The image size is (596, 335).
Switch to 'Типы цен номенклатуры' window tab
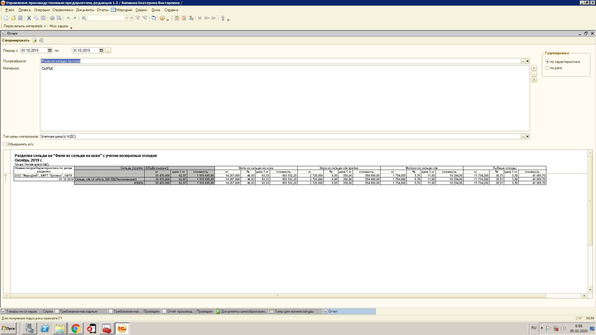coord(294,311)
